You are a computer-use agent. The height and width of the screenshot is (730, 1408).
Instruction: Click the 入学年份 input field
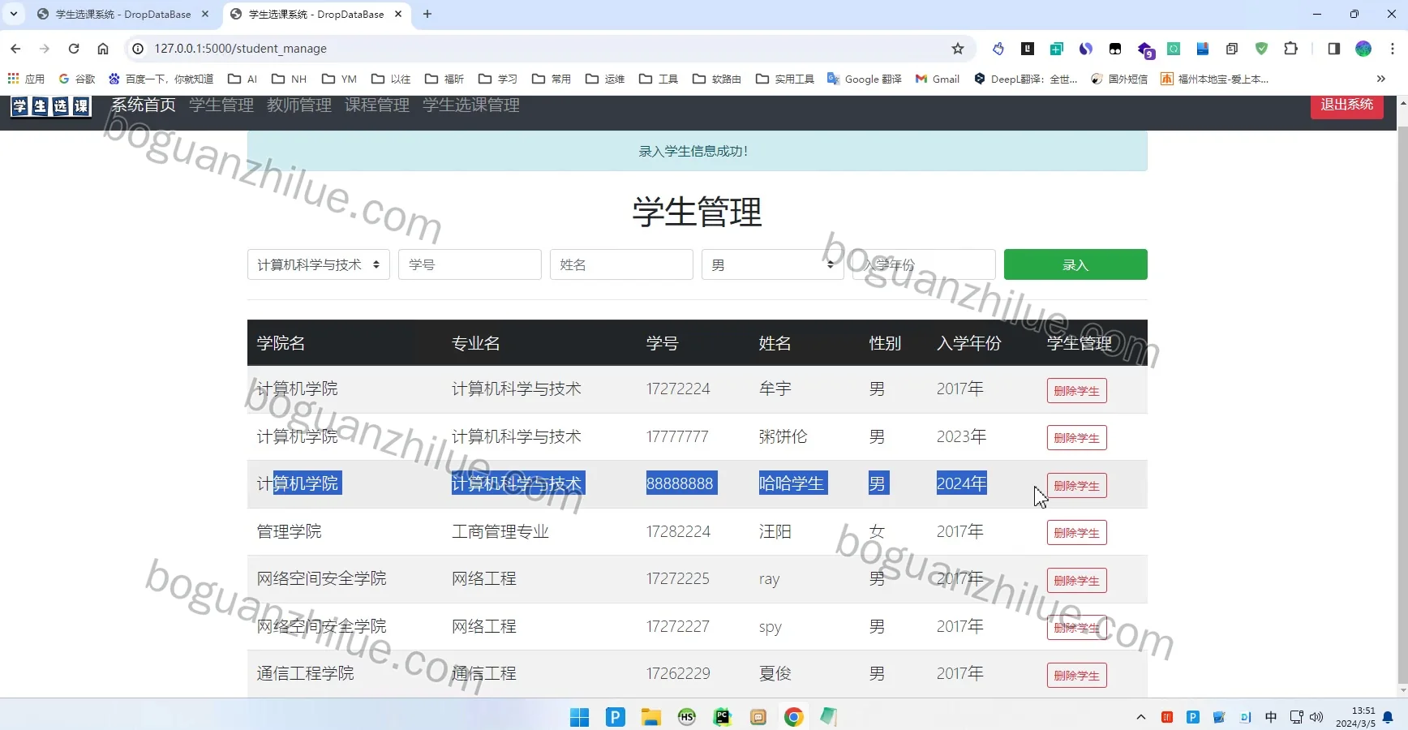(x=924, y=264)
